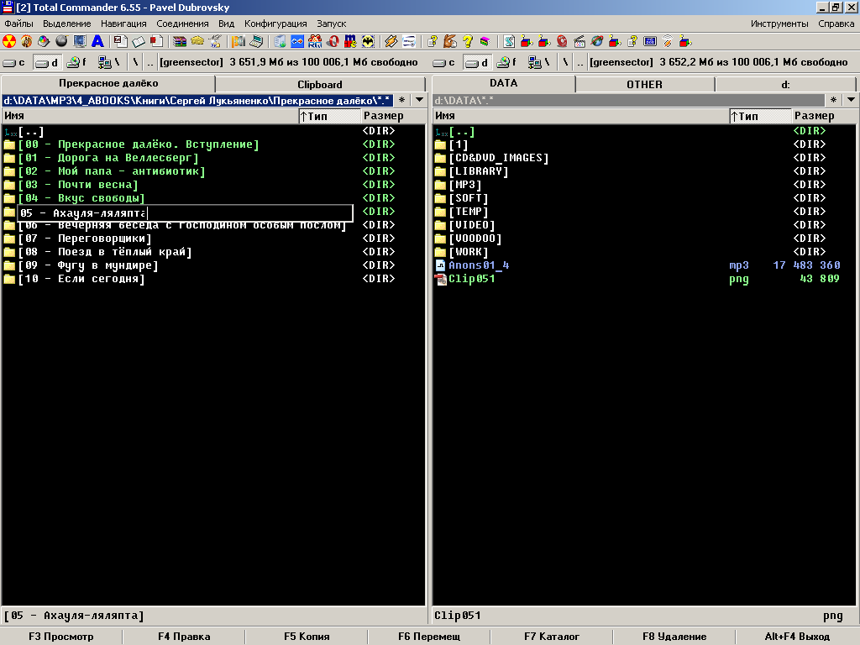Open the Инструменты menu
The height and width of the screenshot is (645, 860).
pyautogui.click(x=779, y=24)
